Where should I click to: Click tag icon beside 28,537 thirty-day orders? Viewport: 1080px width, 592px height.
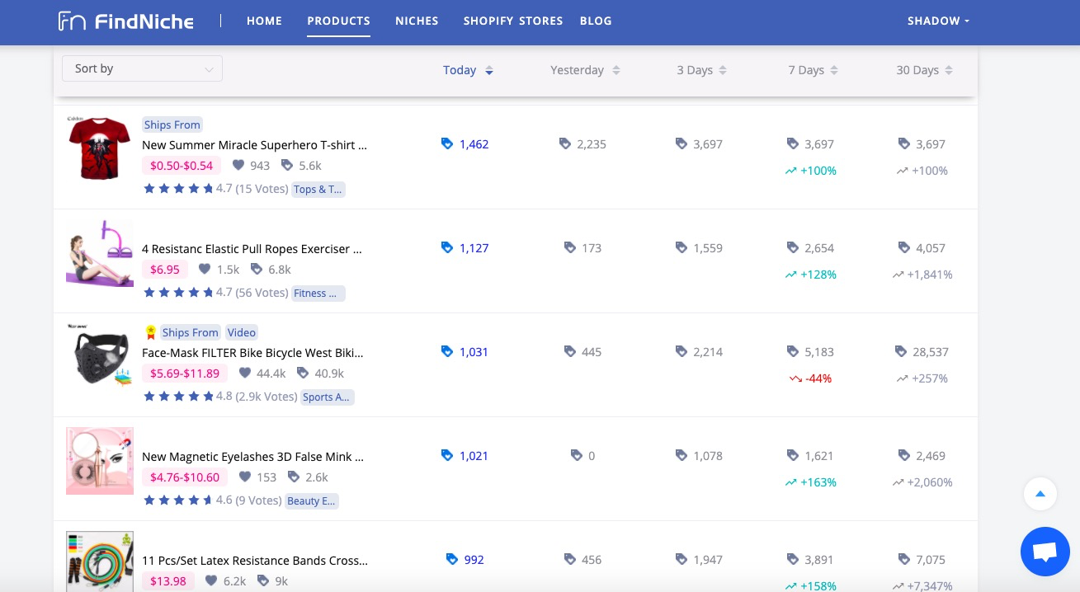point(901,352)
